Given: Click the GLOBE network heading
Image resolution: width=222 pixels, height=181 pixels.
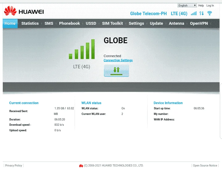Looking at the screenshot, I should (x=115, y=40).
